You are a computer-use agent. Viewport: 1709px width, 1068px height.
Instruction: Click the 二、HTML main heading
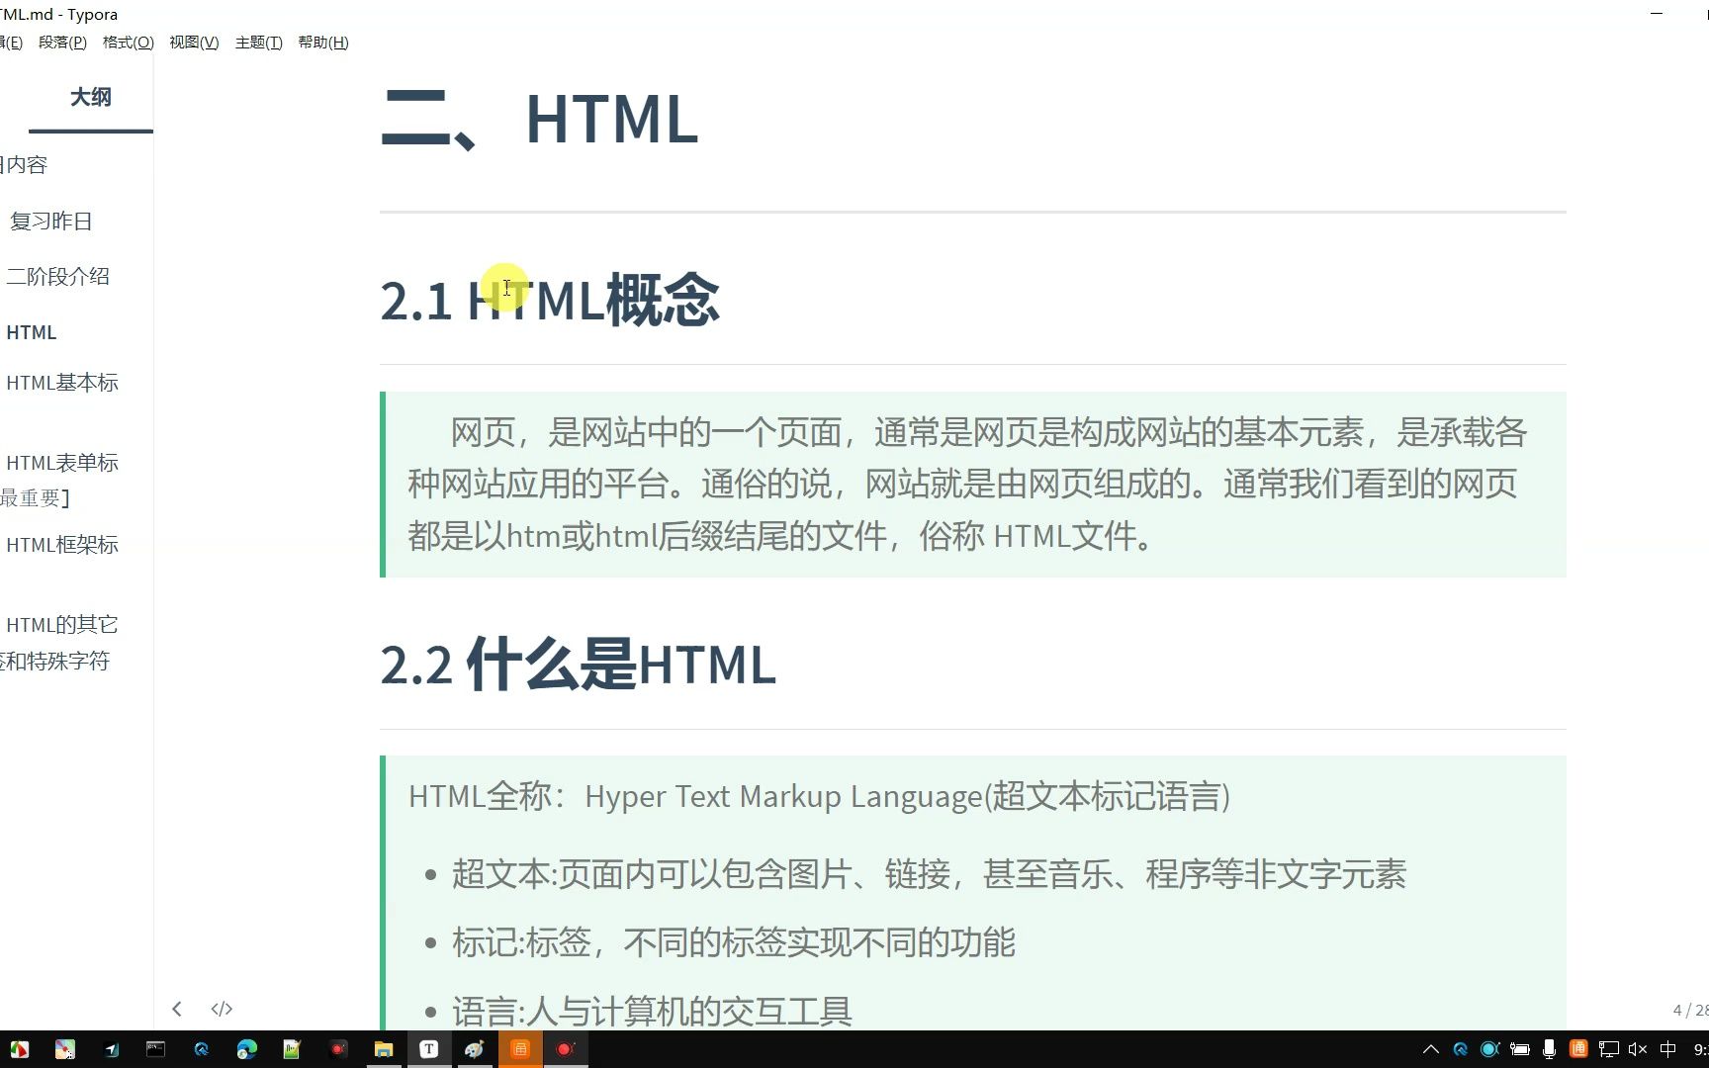(540, 120)
